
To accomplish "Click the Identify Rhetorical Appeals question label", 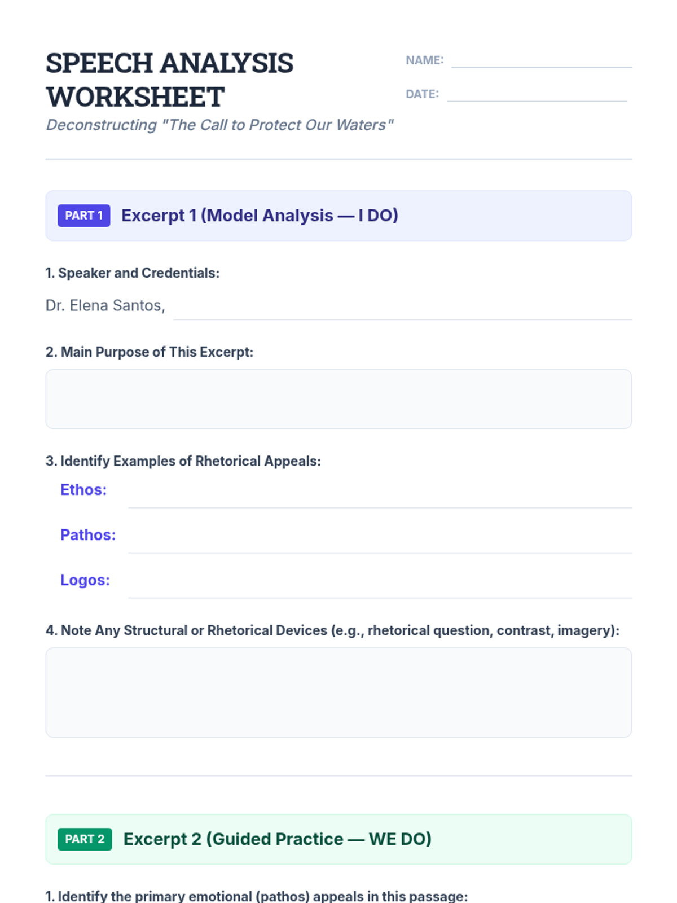I will point(183,461).
